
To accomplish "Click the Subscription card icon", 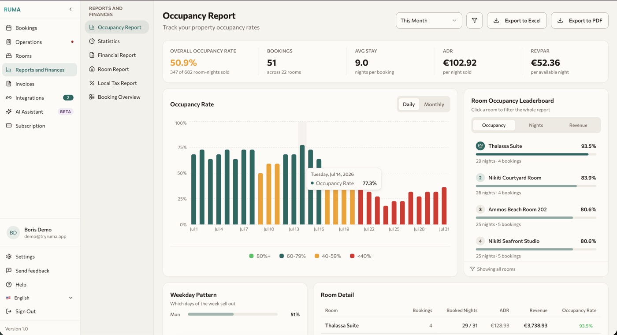I will [x=9, y=126].
